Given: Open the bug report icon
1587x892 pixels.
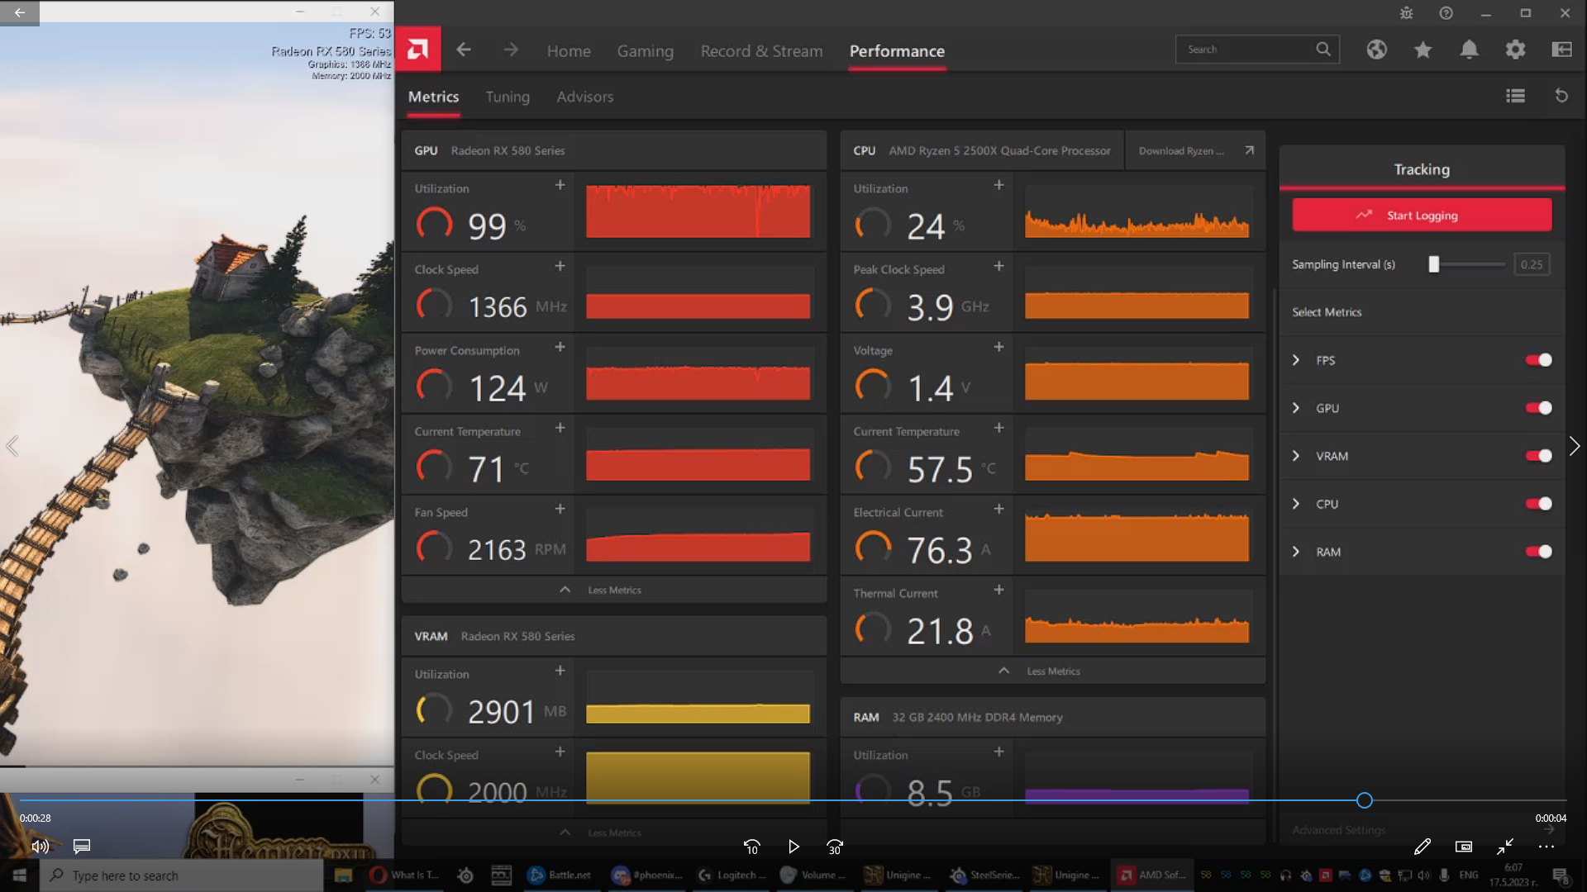Looking at the screenshot, I should pos(1406,13).
